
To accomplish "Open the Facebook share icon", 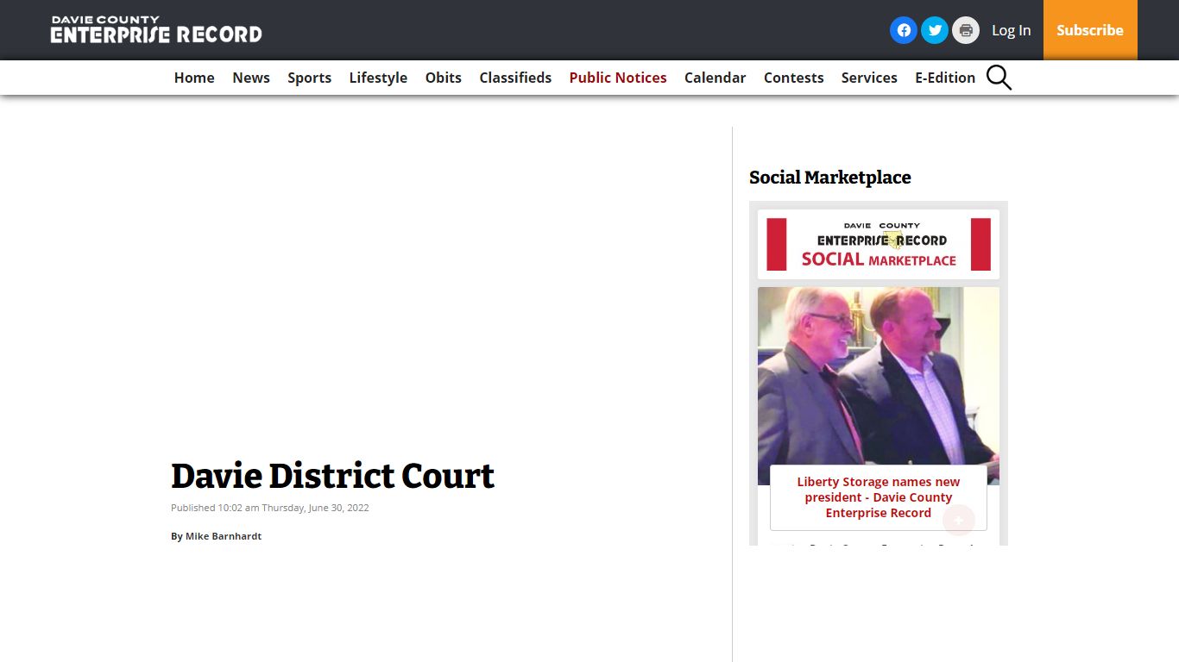I will click(904, 30).
